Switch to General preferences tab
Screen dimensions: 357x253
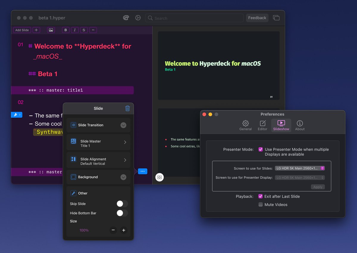(x=245, y=125)
